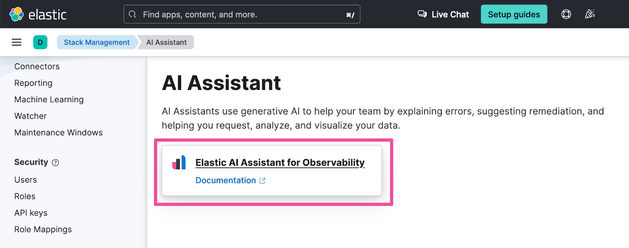
Task: Click the search magnifier icon
Action: [133, 15]
